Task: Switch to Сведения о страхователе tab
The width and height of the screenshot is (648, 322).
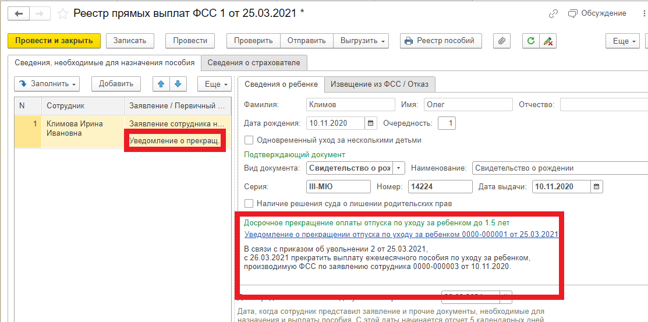Action: click(254, 63)
